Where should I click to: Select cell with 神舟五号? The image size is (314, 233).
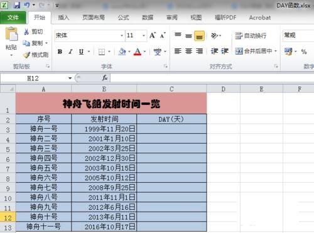[x=43, y=168]
